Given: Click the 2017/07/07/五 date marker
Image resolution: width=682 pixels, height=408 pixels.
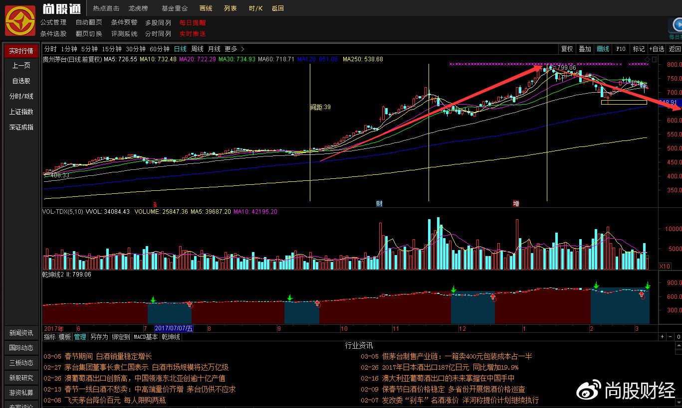Looking at the screenshot, I should (174, 328).
